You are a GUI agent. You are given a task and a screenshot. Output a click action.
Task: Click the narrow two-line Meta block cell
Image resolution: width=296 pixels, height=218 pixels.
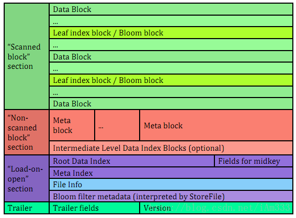pyautogui.click(x=72, y=125)
